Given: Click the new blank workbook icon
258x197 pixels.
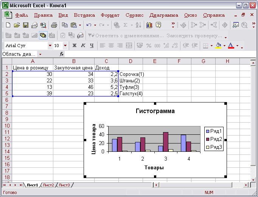Looking at the screenshot, I should [8, 25].
